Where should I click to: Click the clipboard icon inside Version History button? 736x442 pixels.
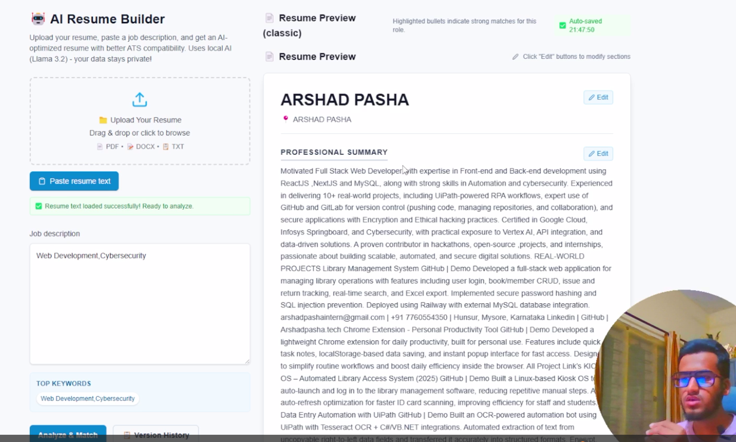click(127, 435)
